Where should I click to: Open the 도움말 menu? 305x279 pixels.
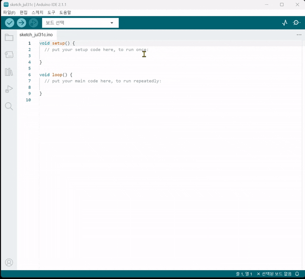[65, 13]
